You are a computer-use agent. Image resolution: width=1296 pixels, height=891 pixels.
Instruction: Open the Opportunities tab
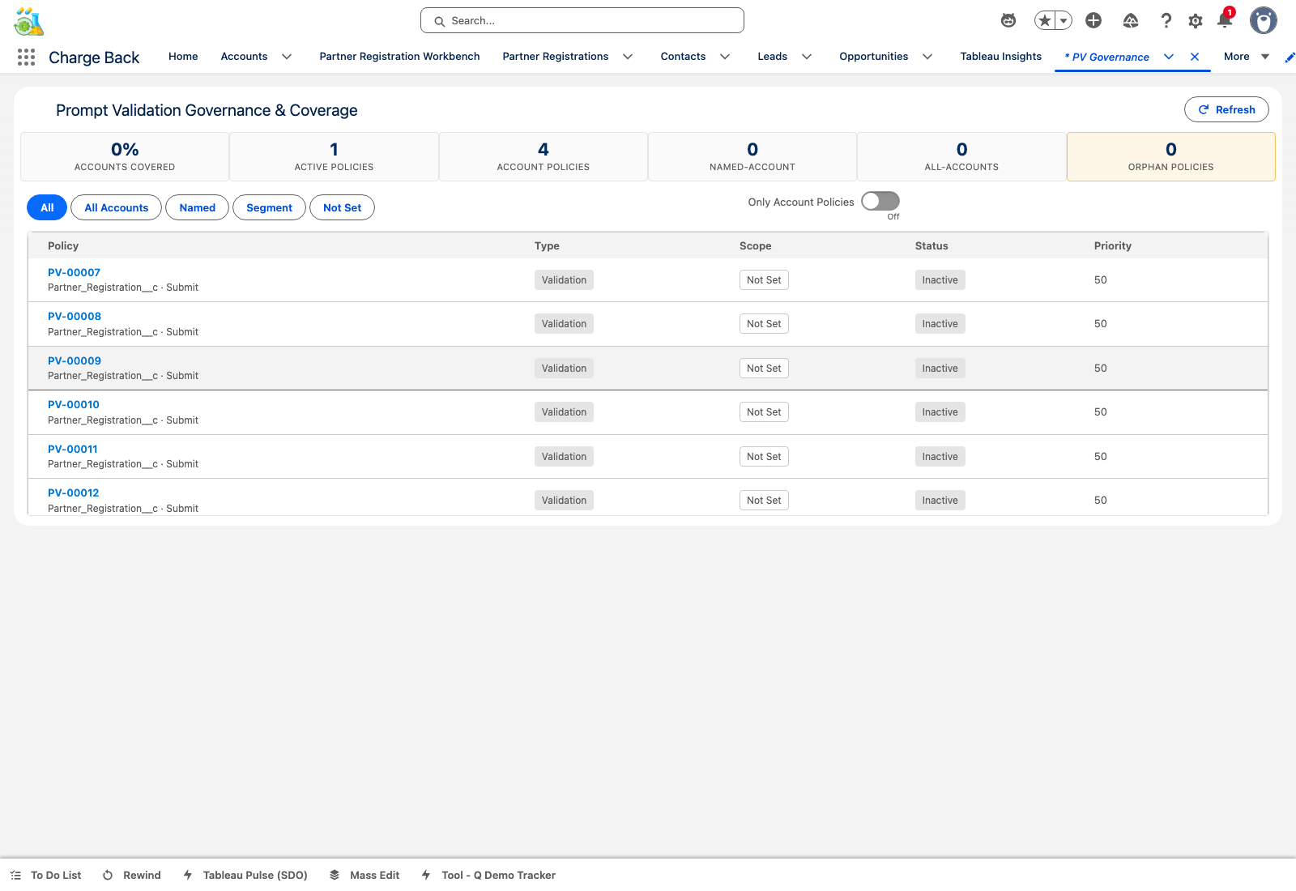tap(874, 57)
